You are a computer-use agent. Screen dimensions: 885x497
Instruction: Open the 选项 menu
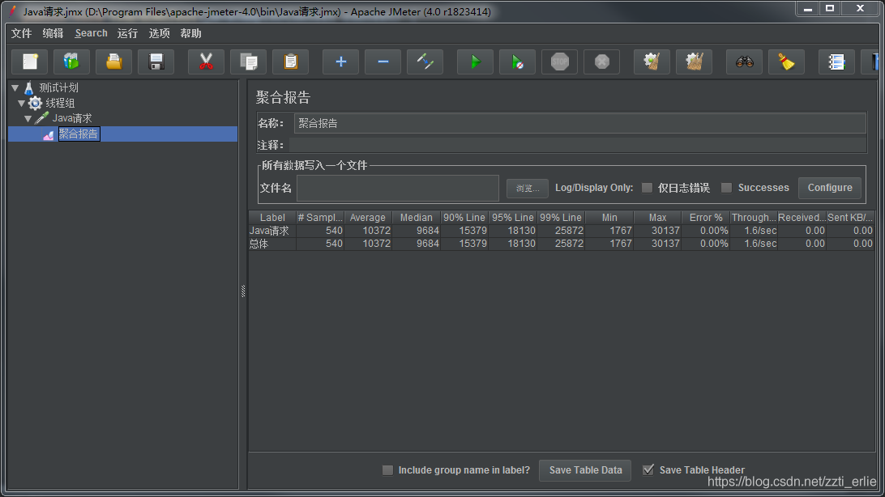click(x=160, y=33)
